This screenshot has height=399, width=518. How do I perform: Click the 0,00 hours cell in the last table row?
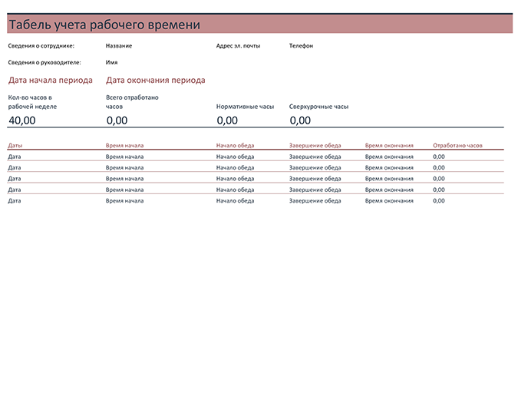pyautogui.click(x=439, y=201)
